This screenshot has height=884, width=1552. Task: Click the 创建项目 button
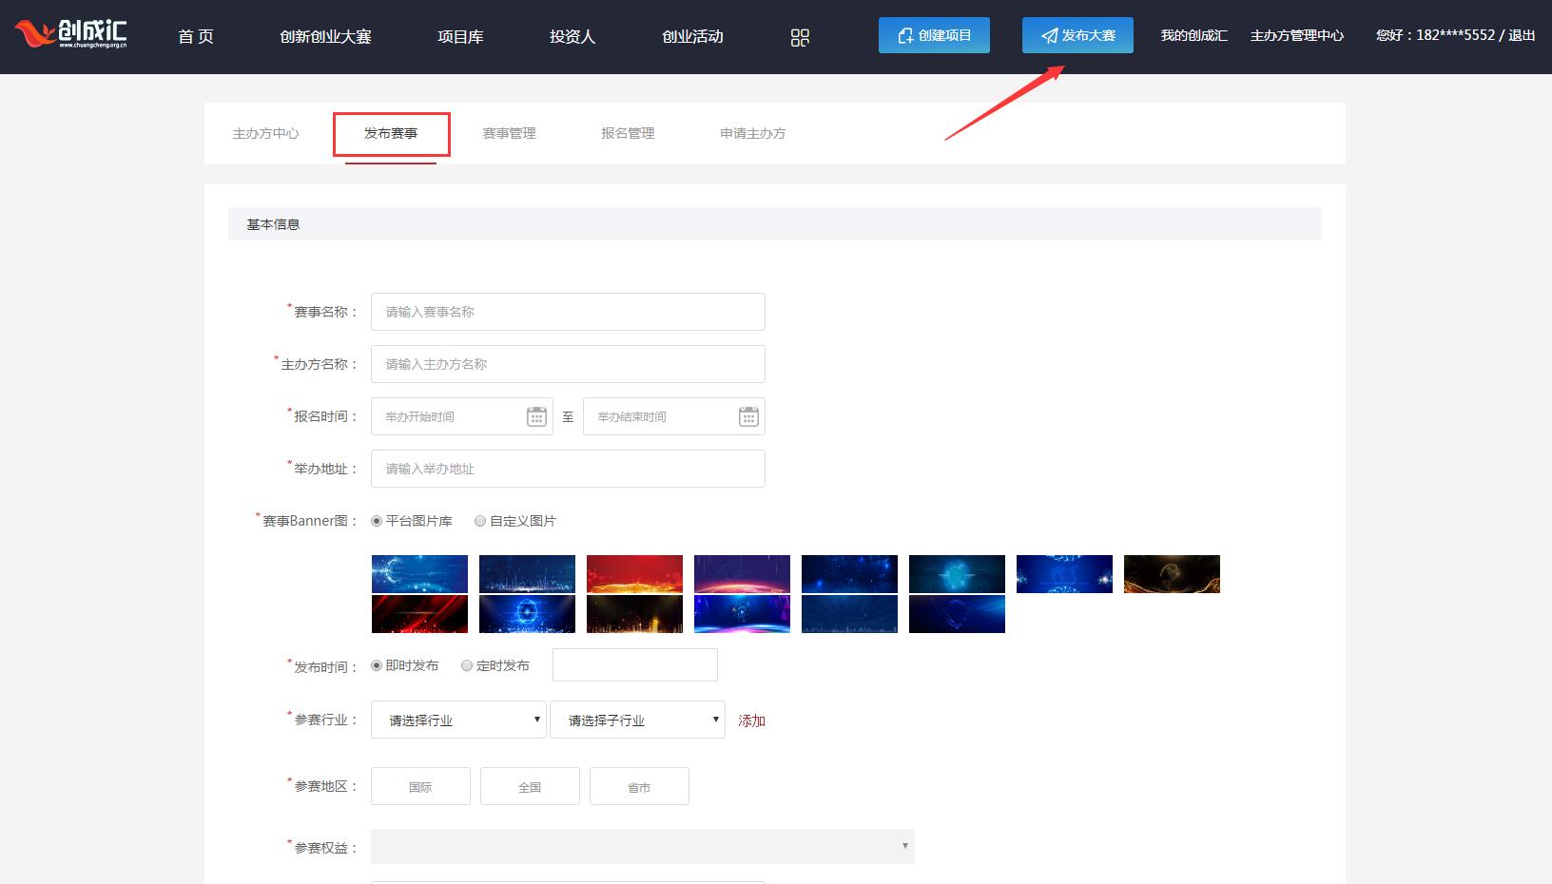click(x=934, y=35)
